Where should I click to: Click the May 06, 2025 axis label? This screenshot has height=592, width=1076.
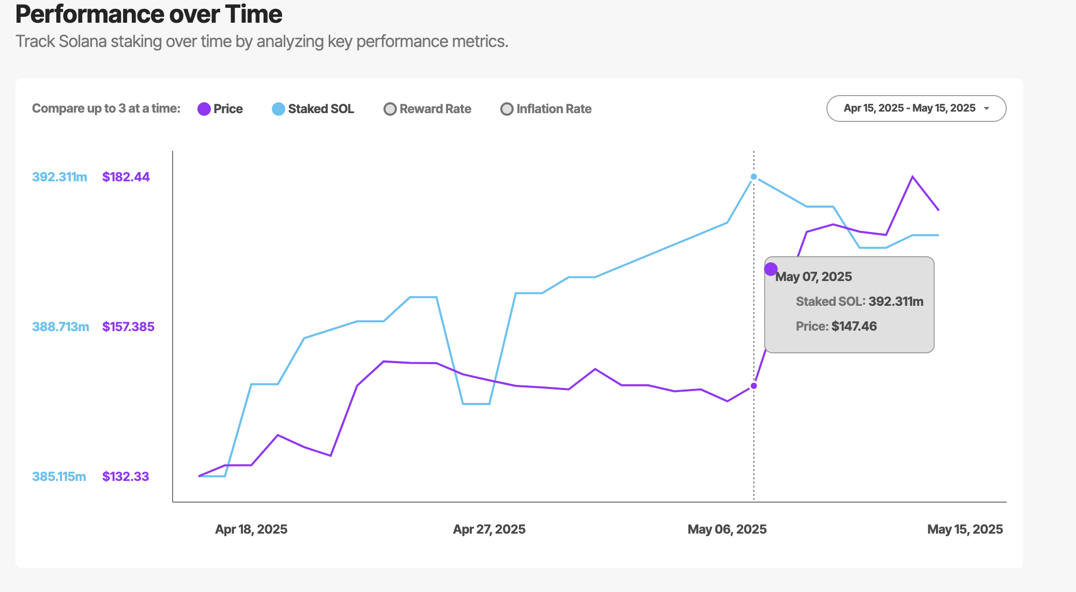pos(727,529)
